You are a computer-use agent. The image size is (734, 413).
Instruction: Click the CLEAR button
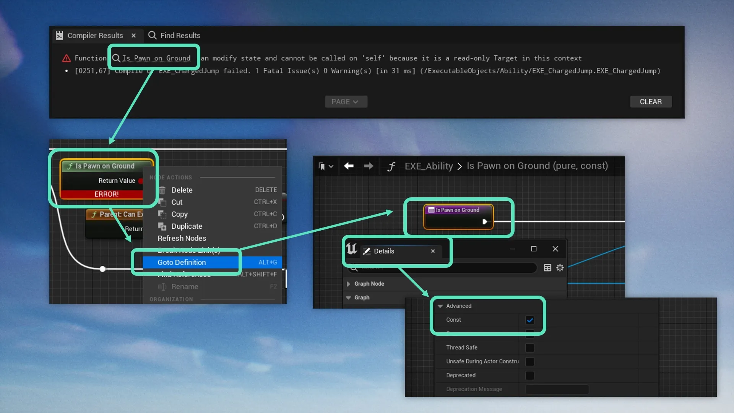[x=651, y=102]
